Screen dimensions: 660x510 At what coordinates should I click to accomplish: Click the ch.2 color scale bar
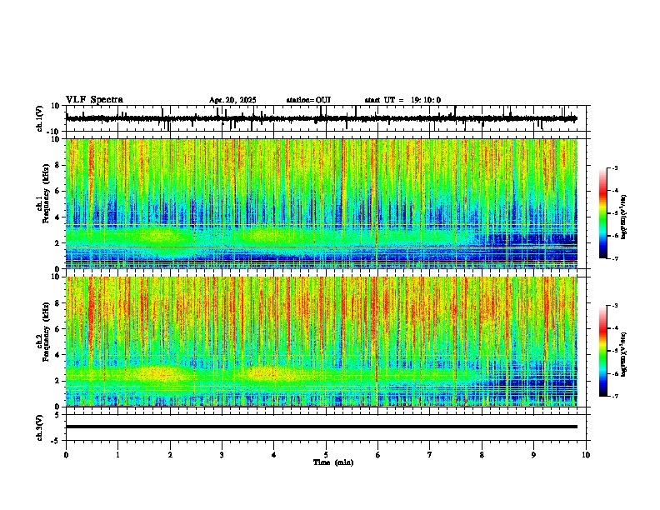coord(603,351)
